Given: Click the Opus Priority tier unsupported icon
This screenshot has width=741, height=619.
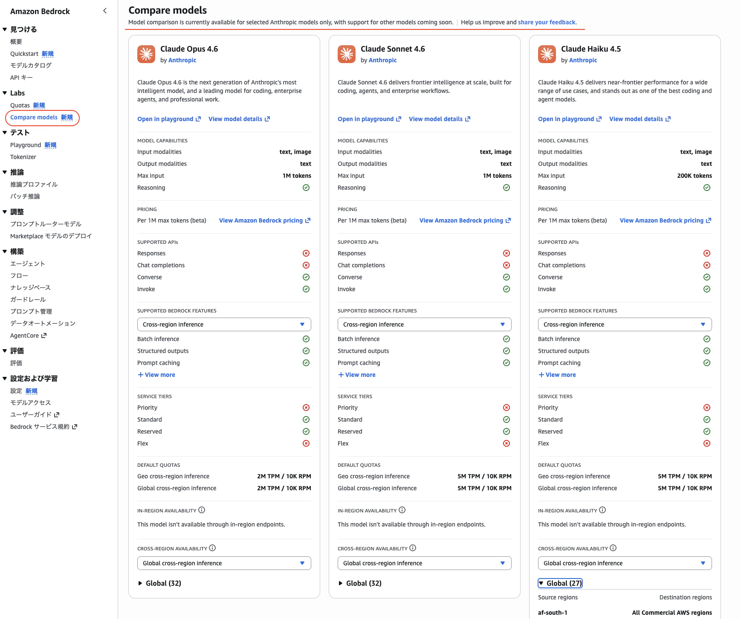Looking at the screenshot, I should tap(306, 408).
